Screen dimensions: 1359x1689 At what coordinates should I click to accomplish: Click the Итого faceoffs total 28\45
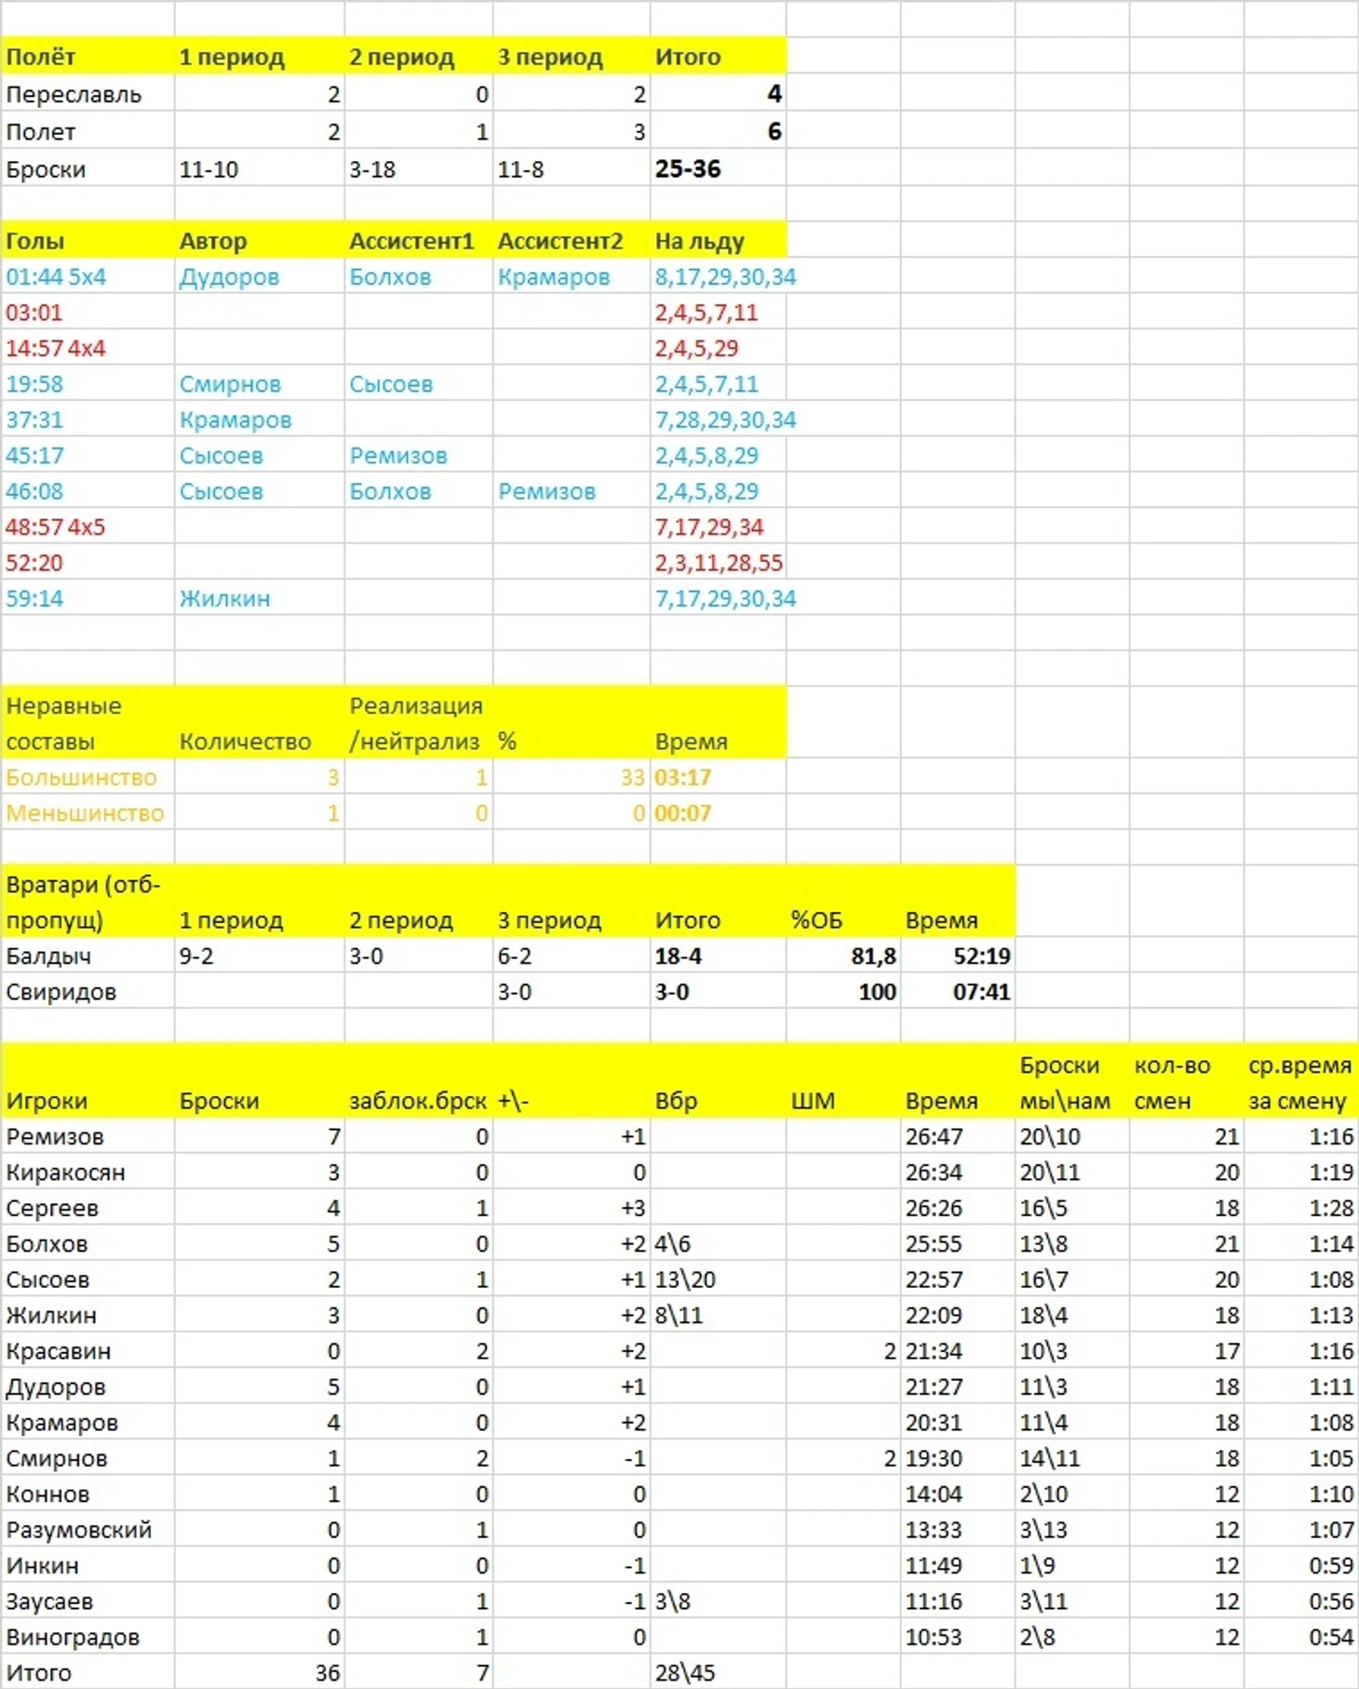718,1672
